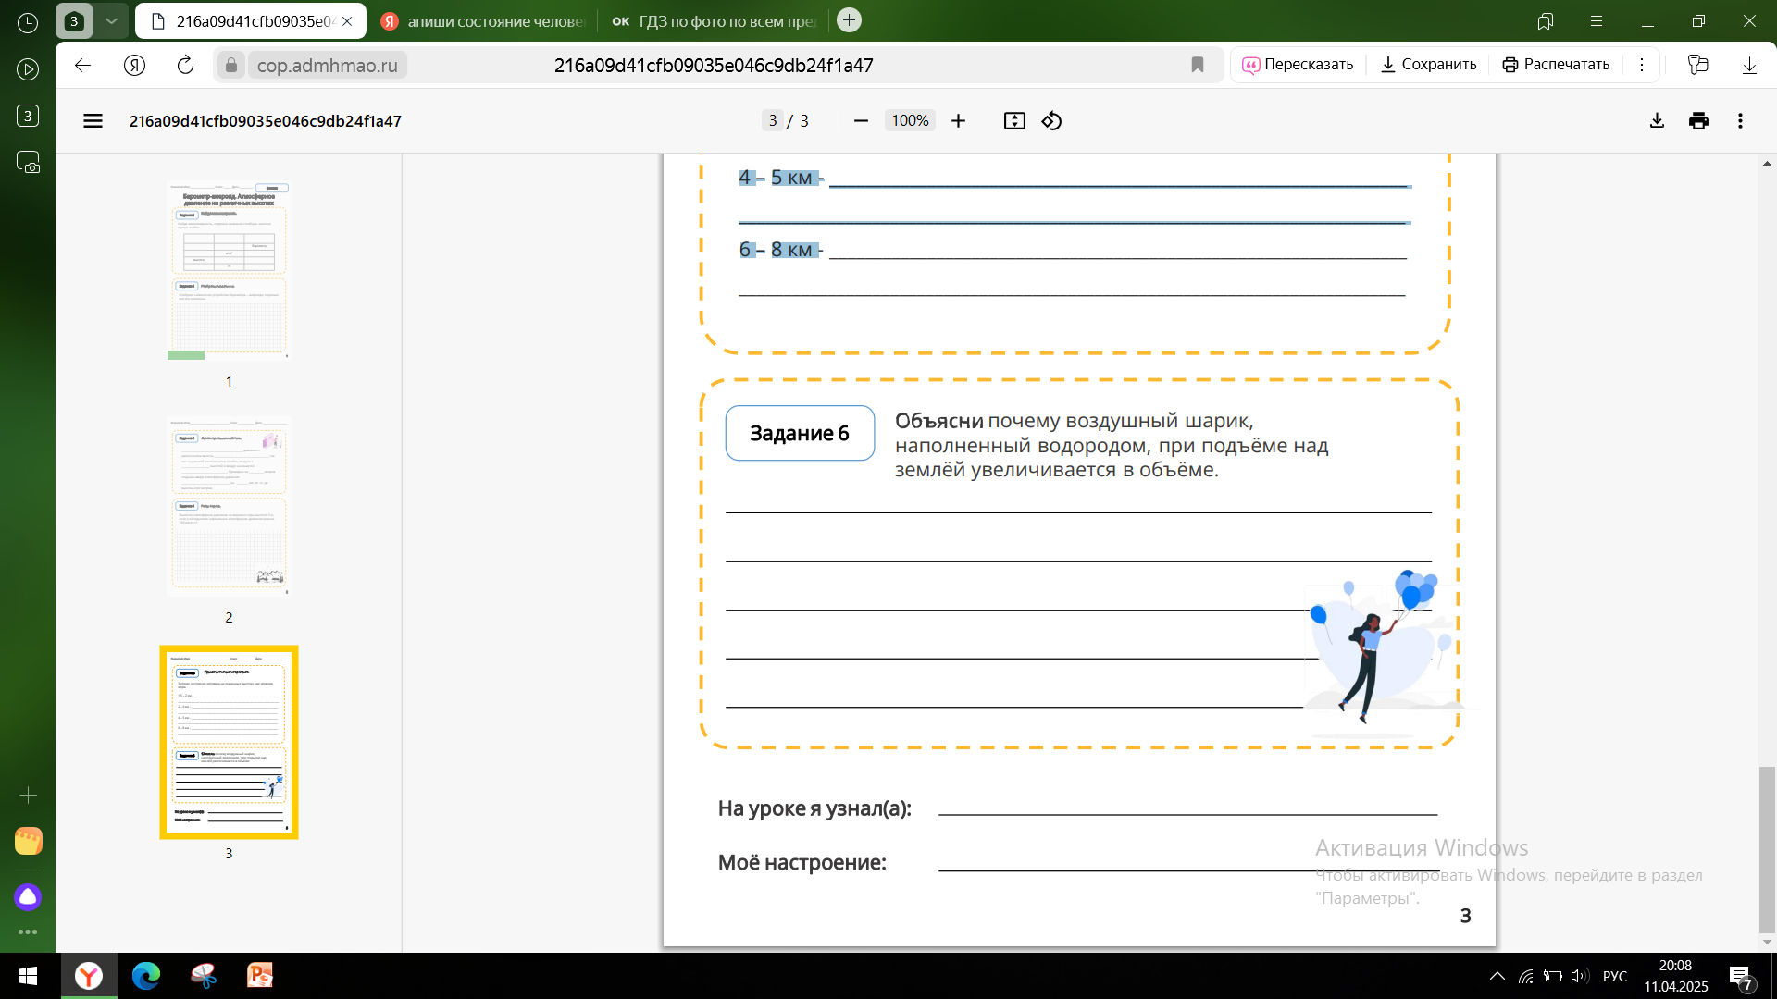1777x999 pixels.
Task: Select the page 1 thumbnail
Action: pos(229,269)
